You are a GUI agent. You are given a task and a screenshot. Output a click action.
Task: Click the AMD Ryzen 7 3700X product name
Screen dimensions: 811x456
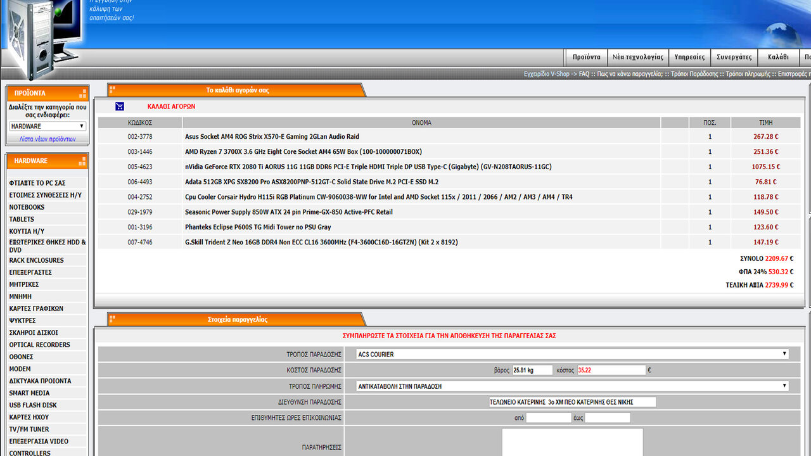303,151
